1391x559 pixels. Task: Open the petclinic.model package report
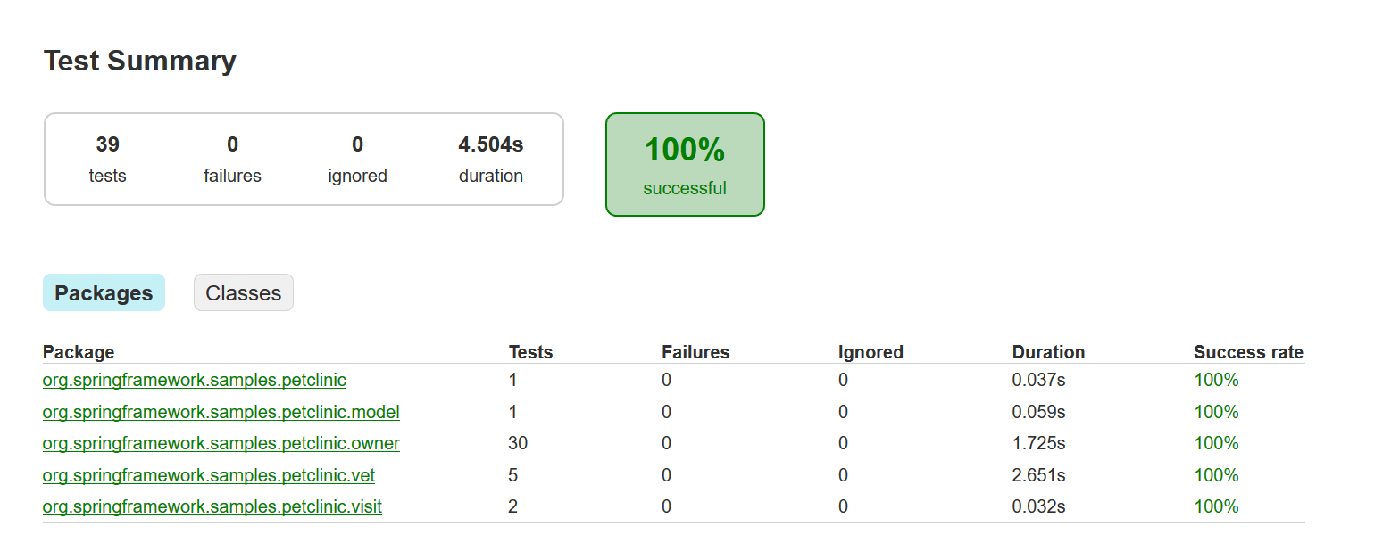[221, 412]
